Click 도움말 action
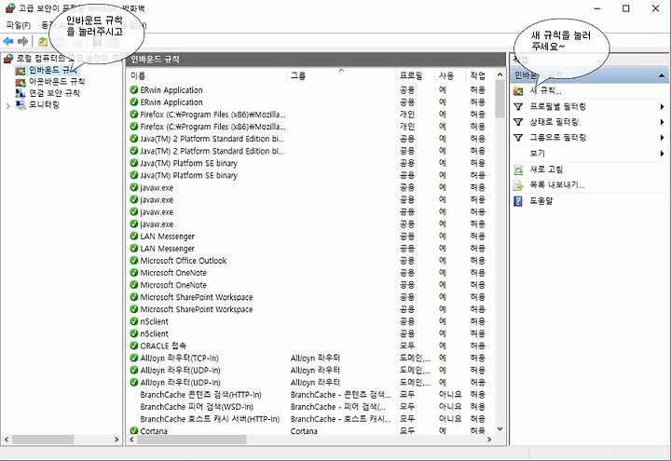 coord(541,201)
